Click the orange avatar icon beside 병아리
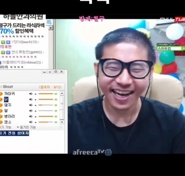The width and height of the screenshot is (185, 176). 1,117
